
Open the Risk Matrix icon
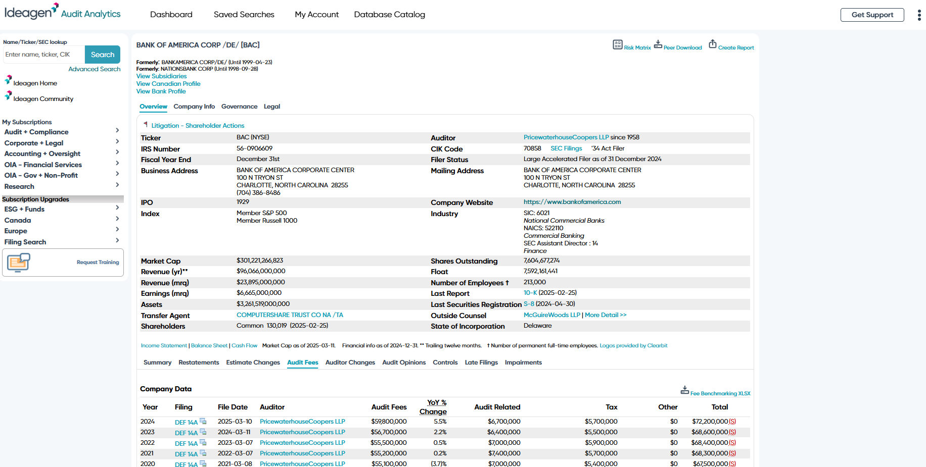tap(617, 44)
